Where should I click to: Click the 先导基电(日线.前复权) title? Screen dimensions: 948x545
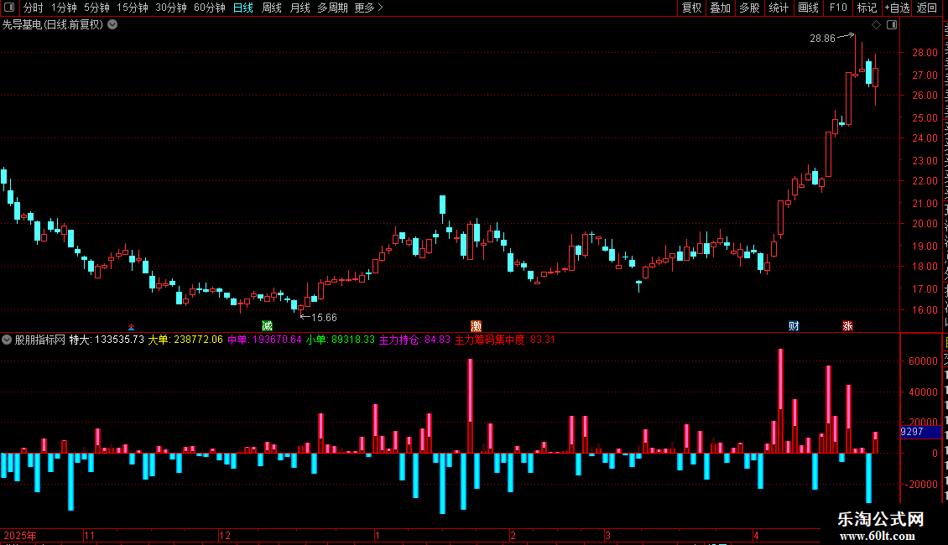(x=53, y=25)
